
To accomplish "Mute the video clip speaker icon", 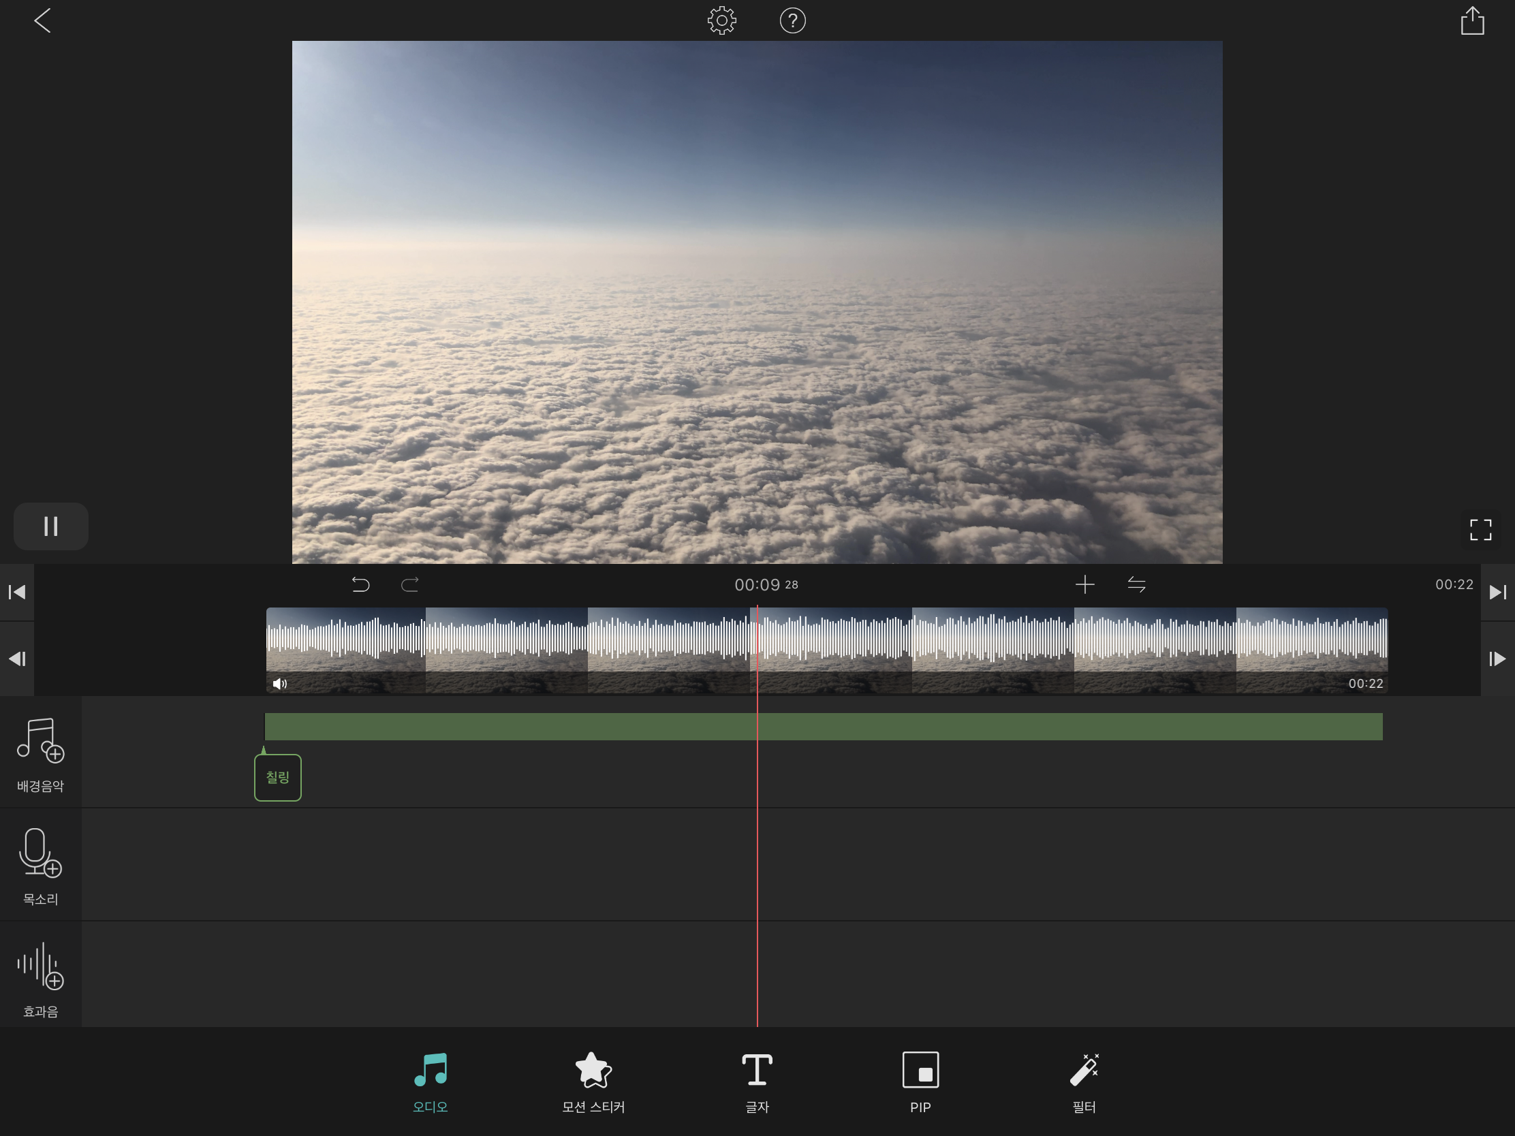I will (279, 683).
